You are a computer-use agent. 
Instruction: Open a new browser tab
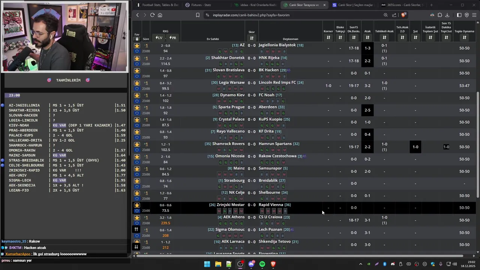pos(431,5)
